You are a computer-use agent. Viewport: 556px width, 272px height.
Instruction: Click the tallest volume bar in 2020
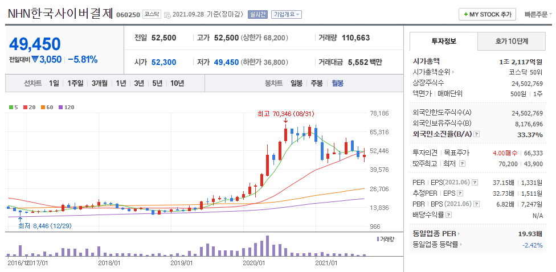click(267, 246)
